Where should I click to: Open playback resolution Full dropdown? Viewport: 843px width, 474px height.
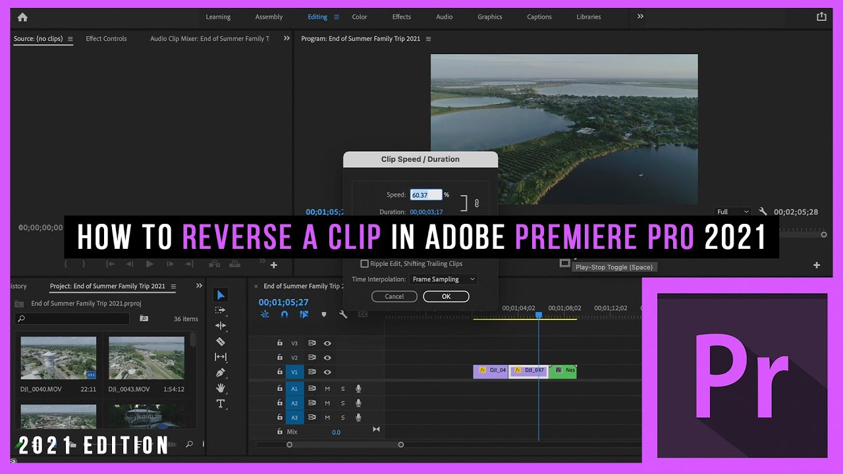[732, 212]
